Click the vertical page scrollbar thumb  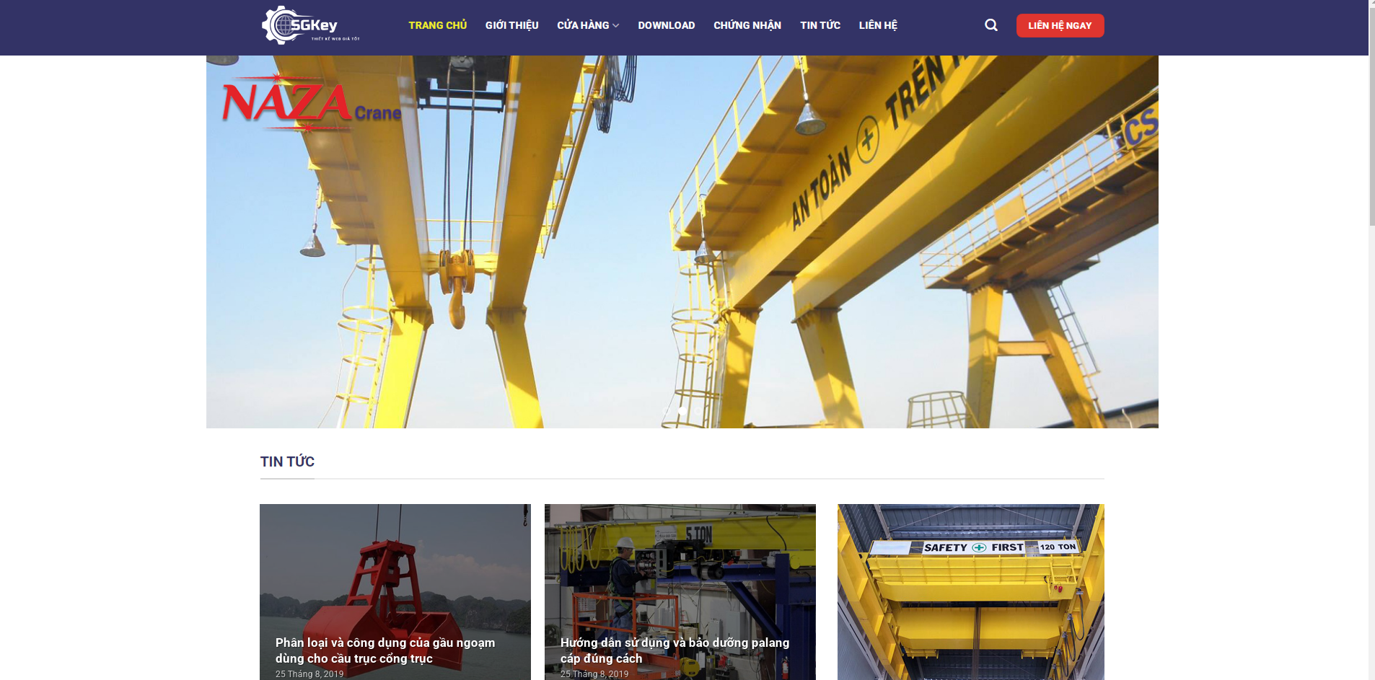tap(1371, 117)
